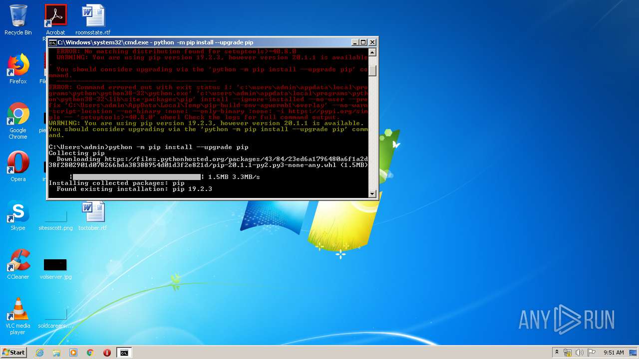Image resolution: width=639 pixels, height=359 pixels.
Task: Activate the cmd.exe taskbar button
Action: pos(124,353)
